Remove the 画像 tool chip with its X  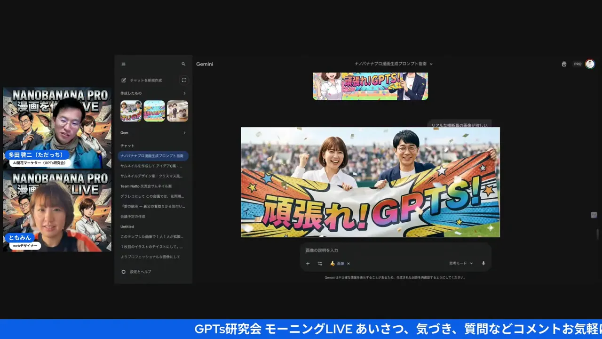click(x=349, y=264)
